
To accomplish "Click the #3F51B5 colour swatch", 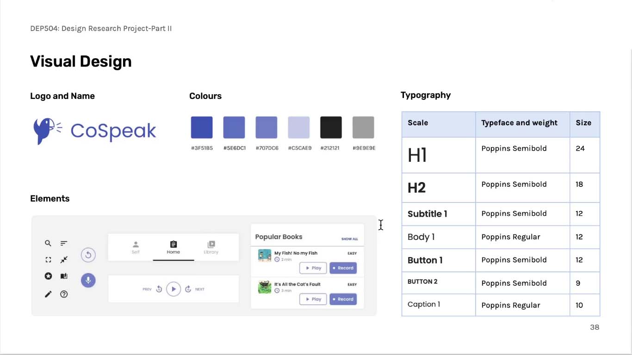I will click(x=202, y=128).
